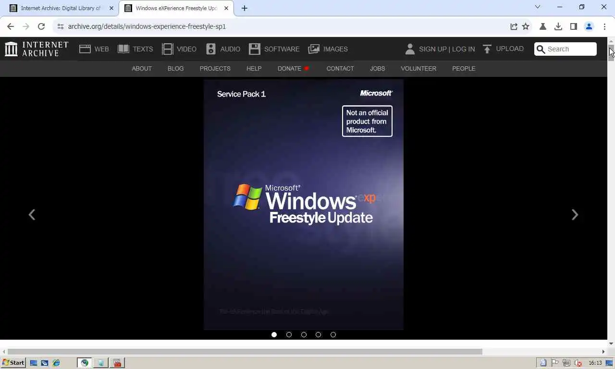Click the vertical scrollbar down arrow
The height and width of the screenshot is (369, 615).
[x=611, y=344]
